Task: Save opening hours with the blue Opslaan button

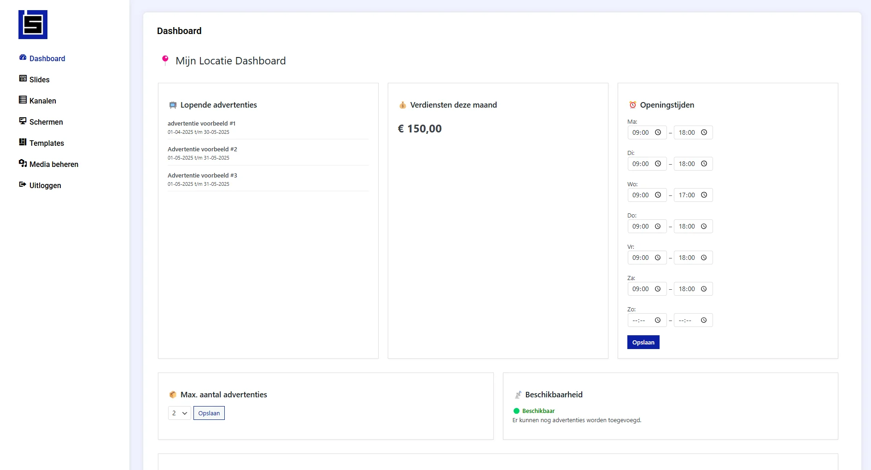Action: tap(643, 342)
